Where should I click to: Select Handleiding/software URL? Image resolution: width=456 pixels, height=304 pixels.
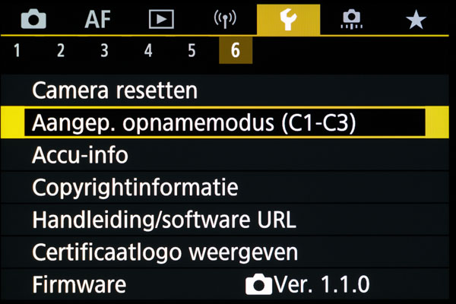[163, 220]
